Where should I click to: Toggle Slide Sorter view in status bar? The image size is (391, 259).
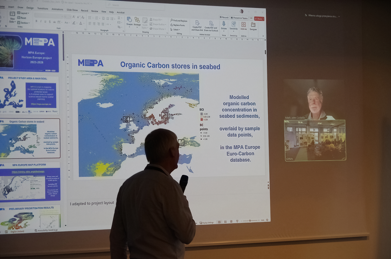pyautogui.click(x=225, y=222)
